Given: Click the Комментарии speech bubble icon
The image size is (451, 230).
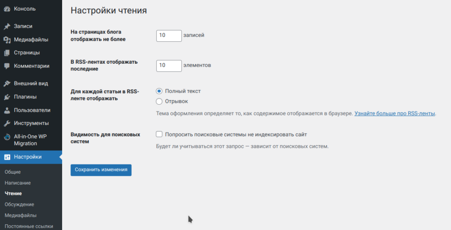Looking at the screenshot, I should [7, 66].
